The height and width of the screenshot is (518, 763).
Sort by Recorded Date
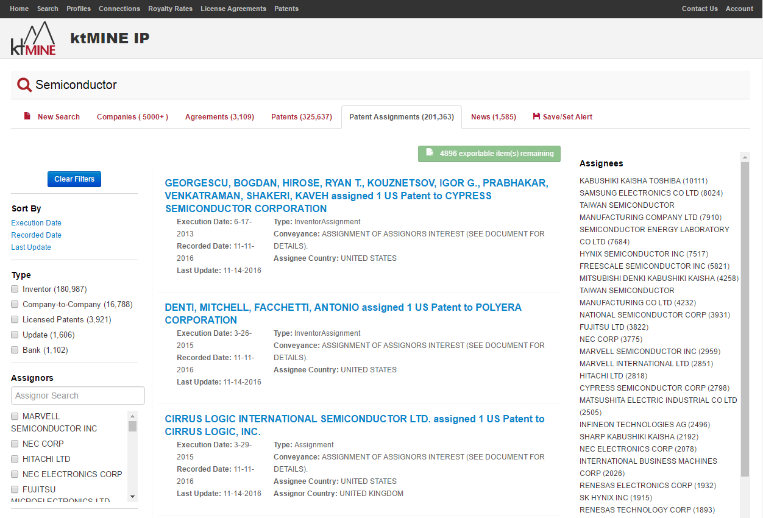(x=37, y=235)
